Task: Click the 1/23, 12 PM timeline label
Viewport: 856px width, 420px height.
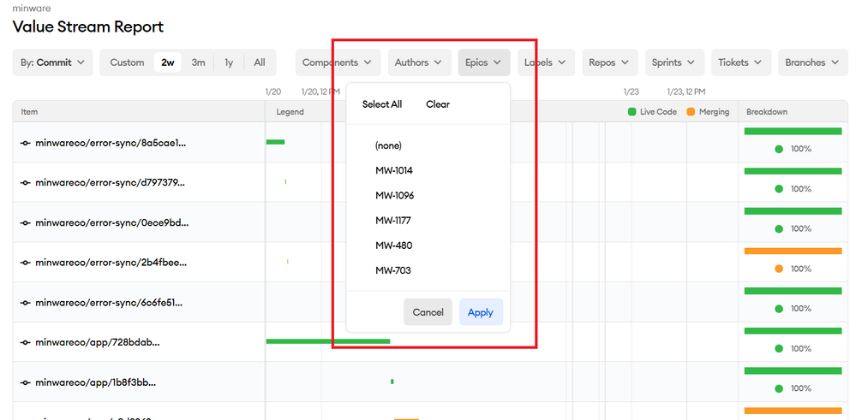Action: 686,92
